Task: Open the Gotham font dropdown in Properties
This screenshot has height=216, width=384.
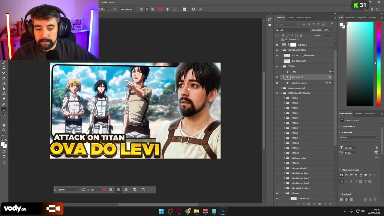Action: click(x=359, y=137)
